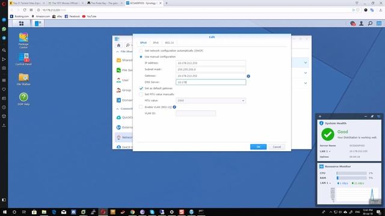This screenshot has height=216, width=385.
Task: Expand the second network interface chevron
Action: 306,73
